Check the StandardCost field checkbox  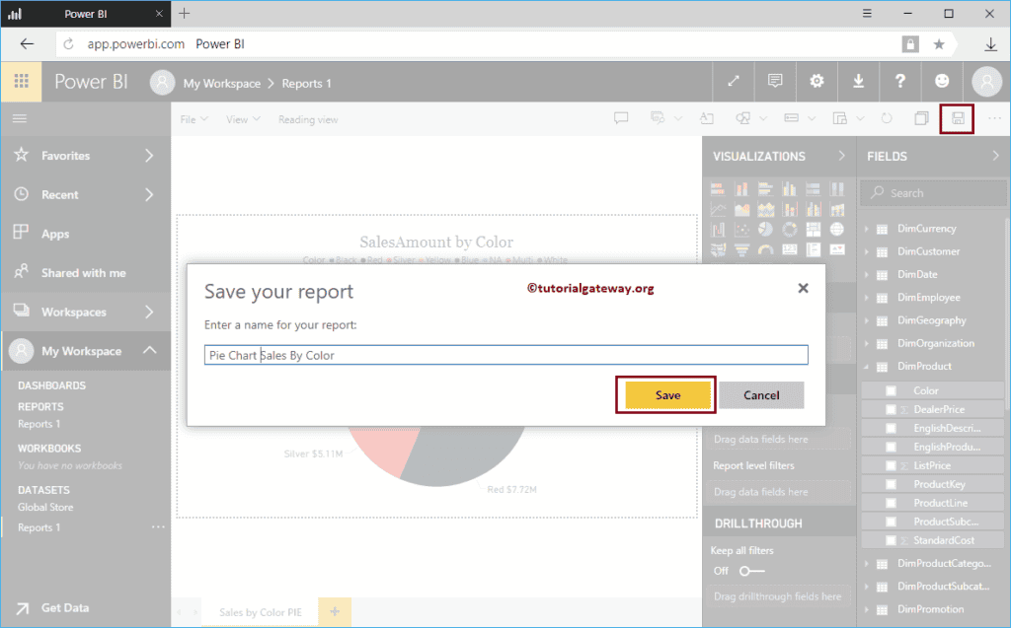pos(892,540)
